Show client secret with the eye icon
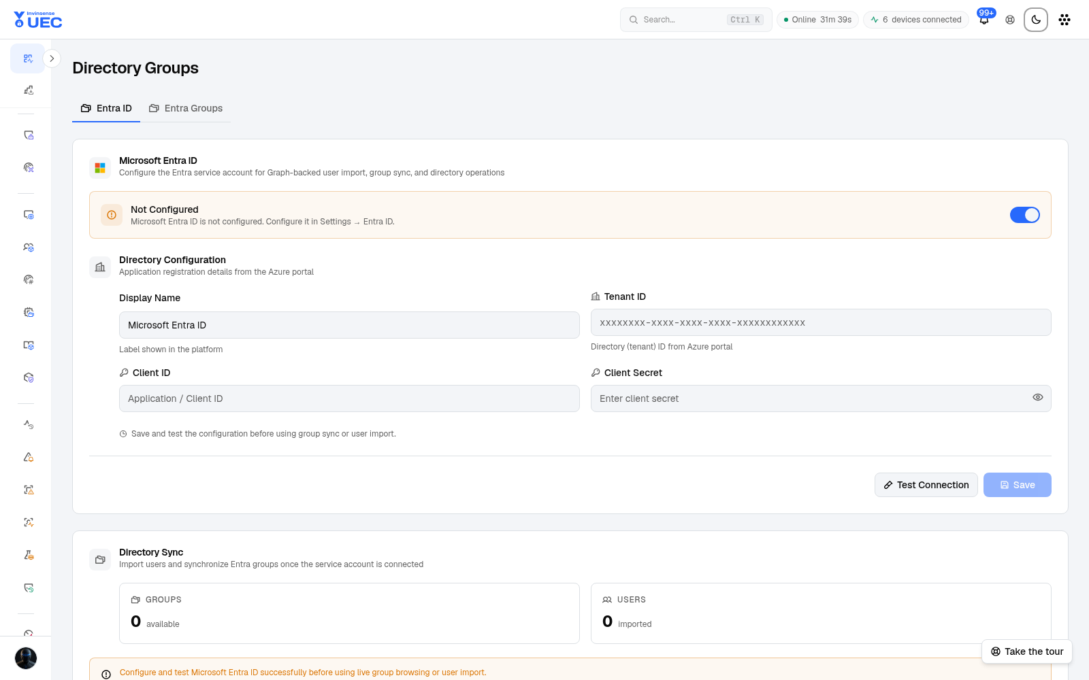This screenshot has width=1089, height=680. [x=1038, y=397]
